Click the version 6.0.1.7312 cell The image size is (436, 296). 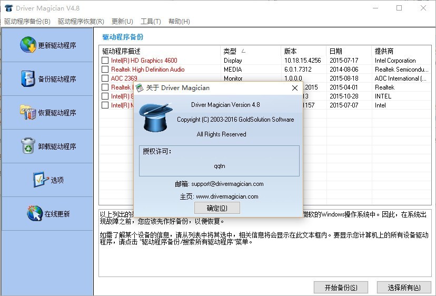[x=298, y=70]
